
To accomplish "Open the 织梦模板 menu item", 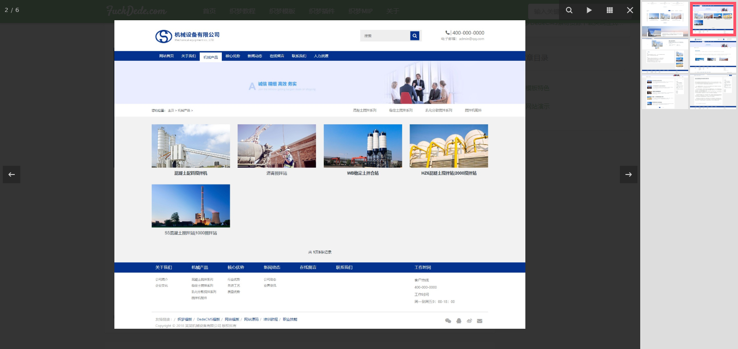I will (282, 11).
